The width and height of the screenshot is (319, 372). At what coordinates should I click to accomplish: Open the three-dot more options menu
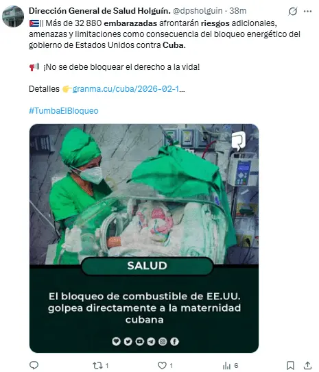click(307, 11)
